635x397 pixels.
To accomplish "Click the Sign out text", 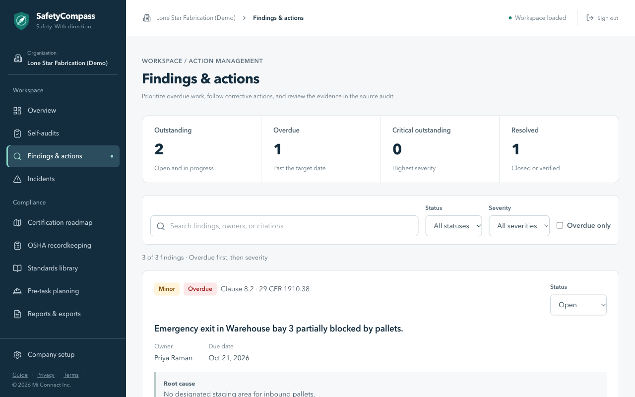I will (608, 18).
